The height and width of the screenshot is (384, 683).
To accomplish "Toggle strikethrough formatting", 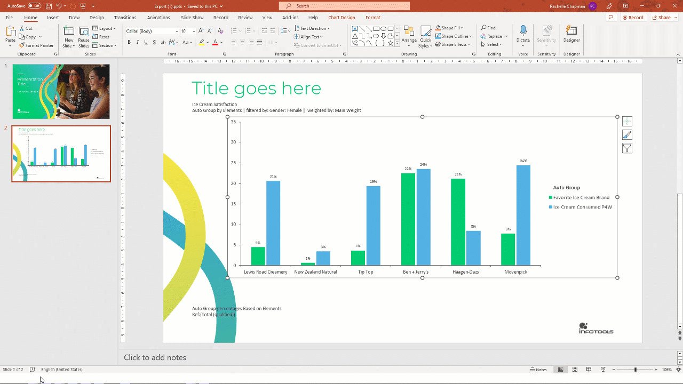I will point(163,42).
